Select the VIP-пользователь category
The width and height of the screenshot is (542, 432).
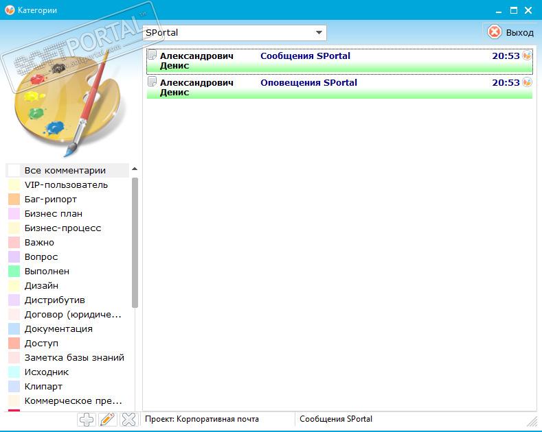[67, 185]
